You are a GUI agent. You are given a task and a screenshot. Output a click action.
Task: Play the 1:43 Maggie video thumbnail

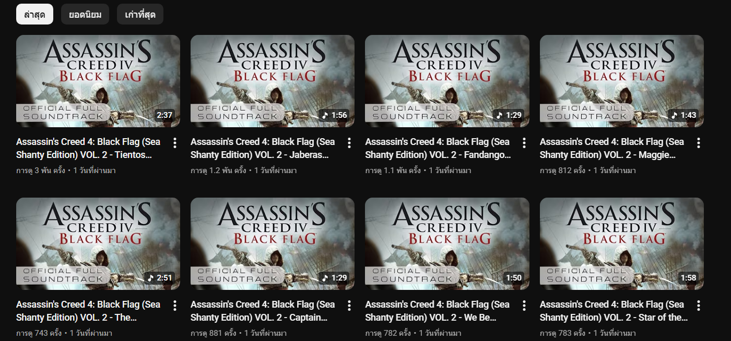coord(622,81)
